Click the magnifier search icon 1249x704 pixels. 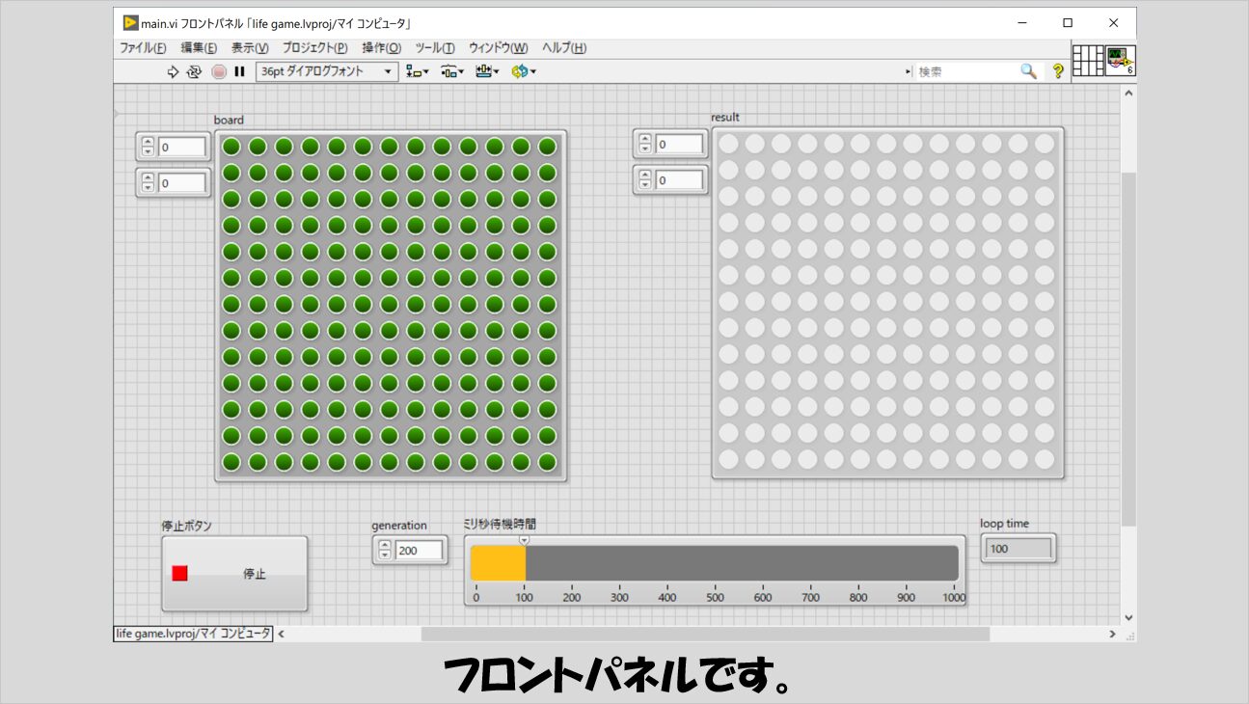coord(1029,71)
